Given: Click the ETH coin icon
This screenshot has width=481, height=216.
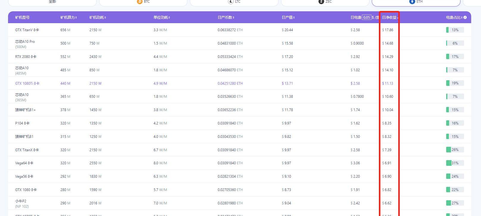Looking at the screenshot, I should coord(412,2).
